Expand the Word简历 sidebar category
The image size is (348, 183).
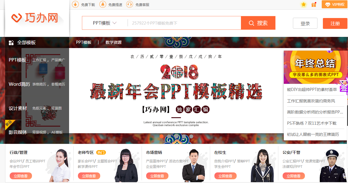pos(37,84)
